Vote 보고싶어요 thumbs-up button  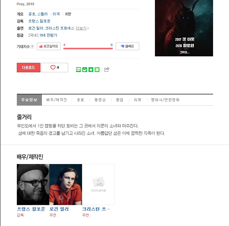[x=49, y=46]
